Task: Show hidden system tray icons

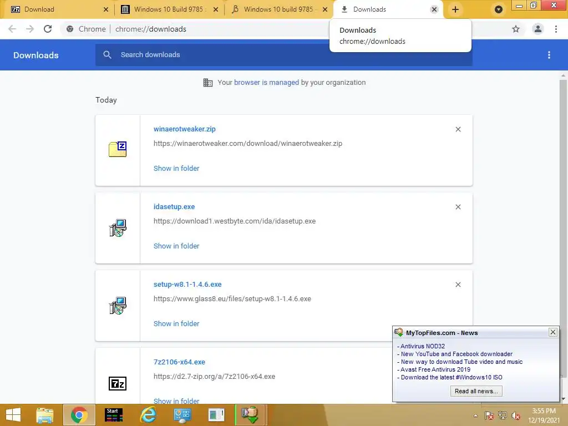Action: click(475, 415)
